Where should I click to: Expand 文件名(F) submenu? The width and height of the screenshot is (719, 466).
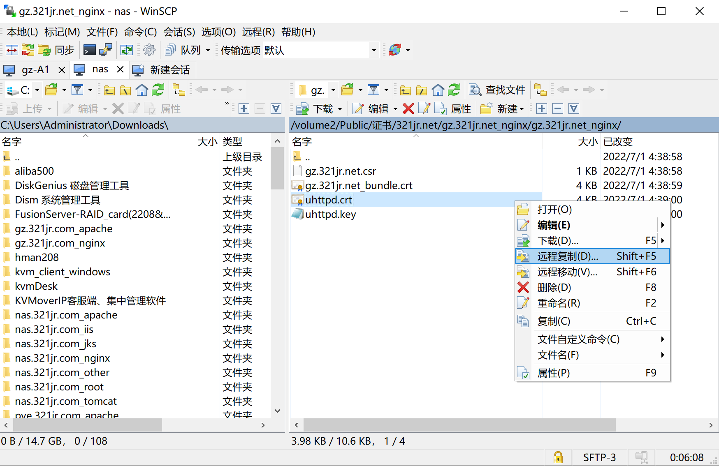(592, 355)
